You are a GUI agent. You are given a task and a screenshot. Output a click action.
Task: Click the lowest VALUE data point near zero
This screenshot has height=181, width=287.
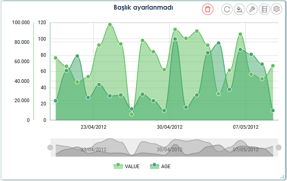tap(132, 114)
